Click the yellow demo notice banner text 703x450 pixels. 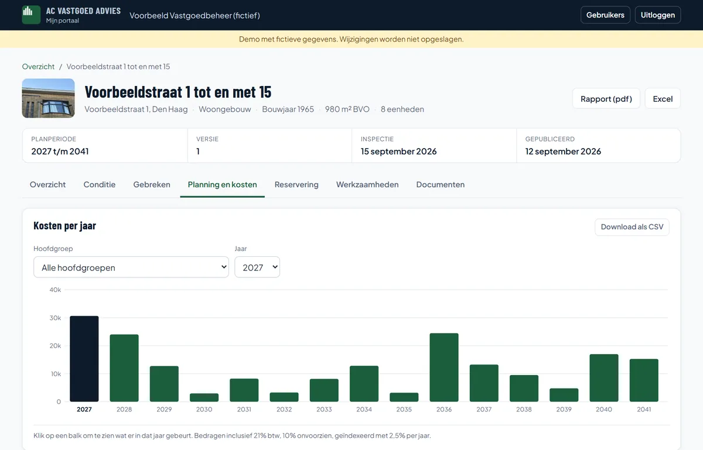coord(351,39)
